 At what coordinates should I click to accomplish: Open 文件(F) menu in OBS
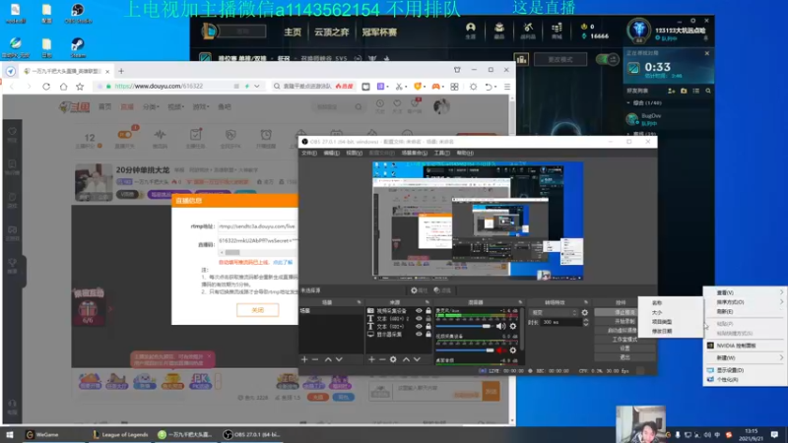(309, 153)
